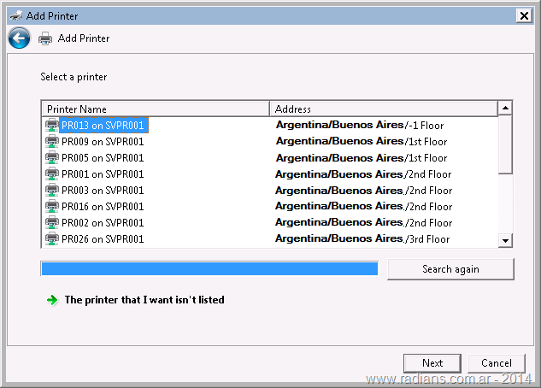541x388 pixels.
Task: Click the Next button
Action: (x=432, y=363)
